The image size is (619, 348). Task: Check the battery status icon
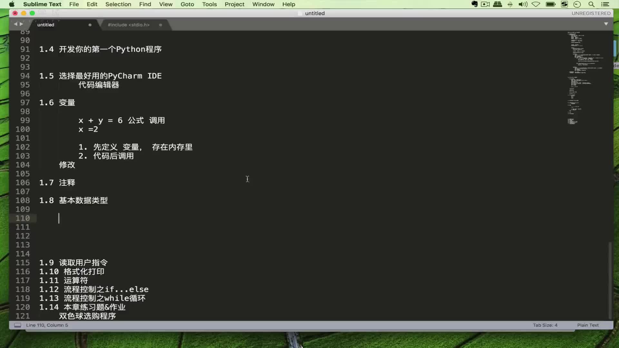(x=551, y=4)
